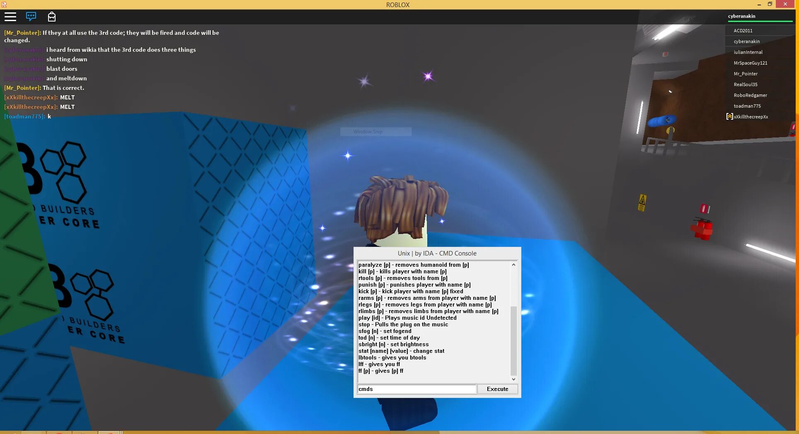The height and width of the screenshot is (434, 799).
Task: Click the red fire extinguisher on wall
Action: (701, 229)
